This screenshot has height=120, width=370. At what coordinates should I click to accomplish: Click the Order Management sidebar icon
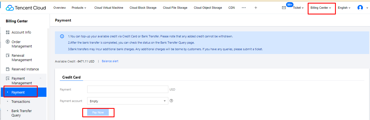(8, 42)
